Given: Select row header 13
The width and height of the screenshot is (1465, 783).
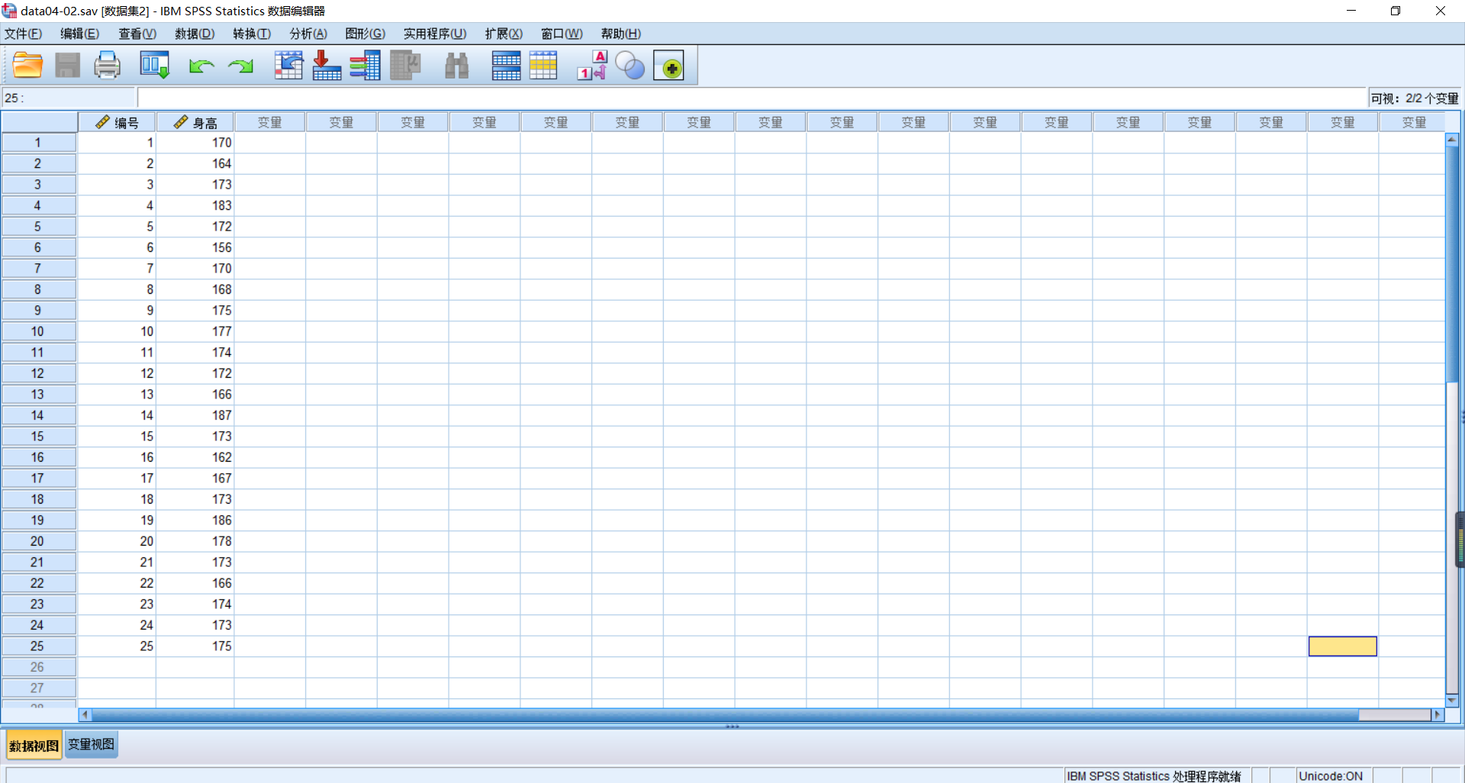Looking at the screenshot, I should click(38, 395).
